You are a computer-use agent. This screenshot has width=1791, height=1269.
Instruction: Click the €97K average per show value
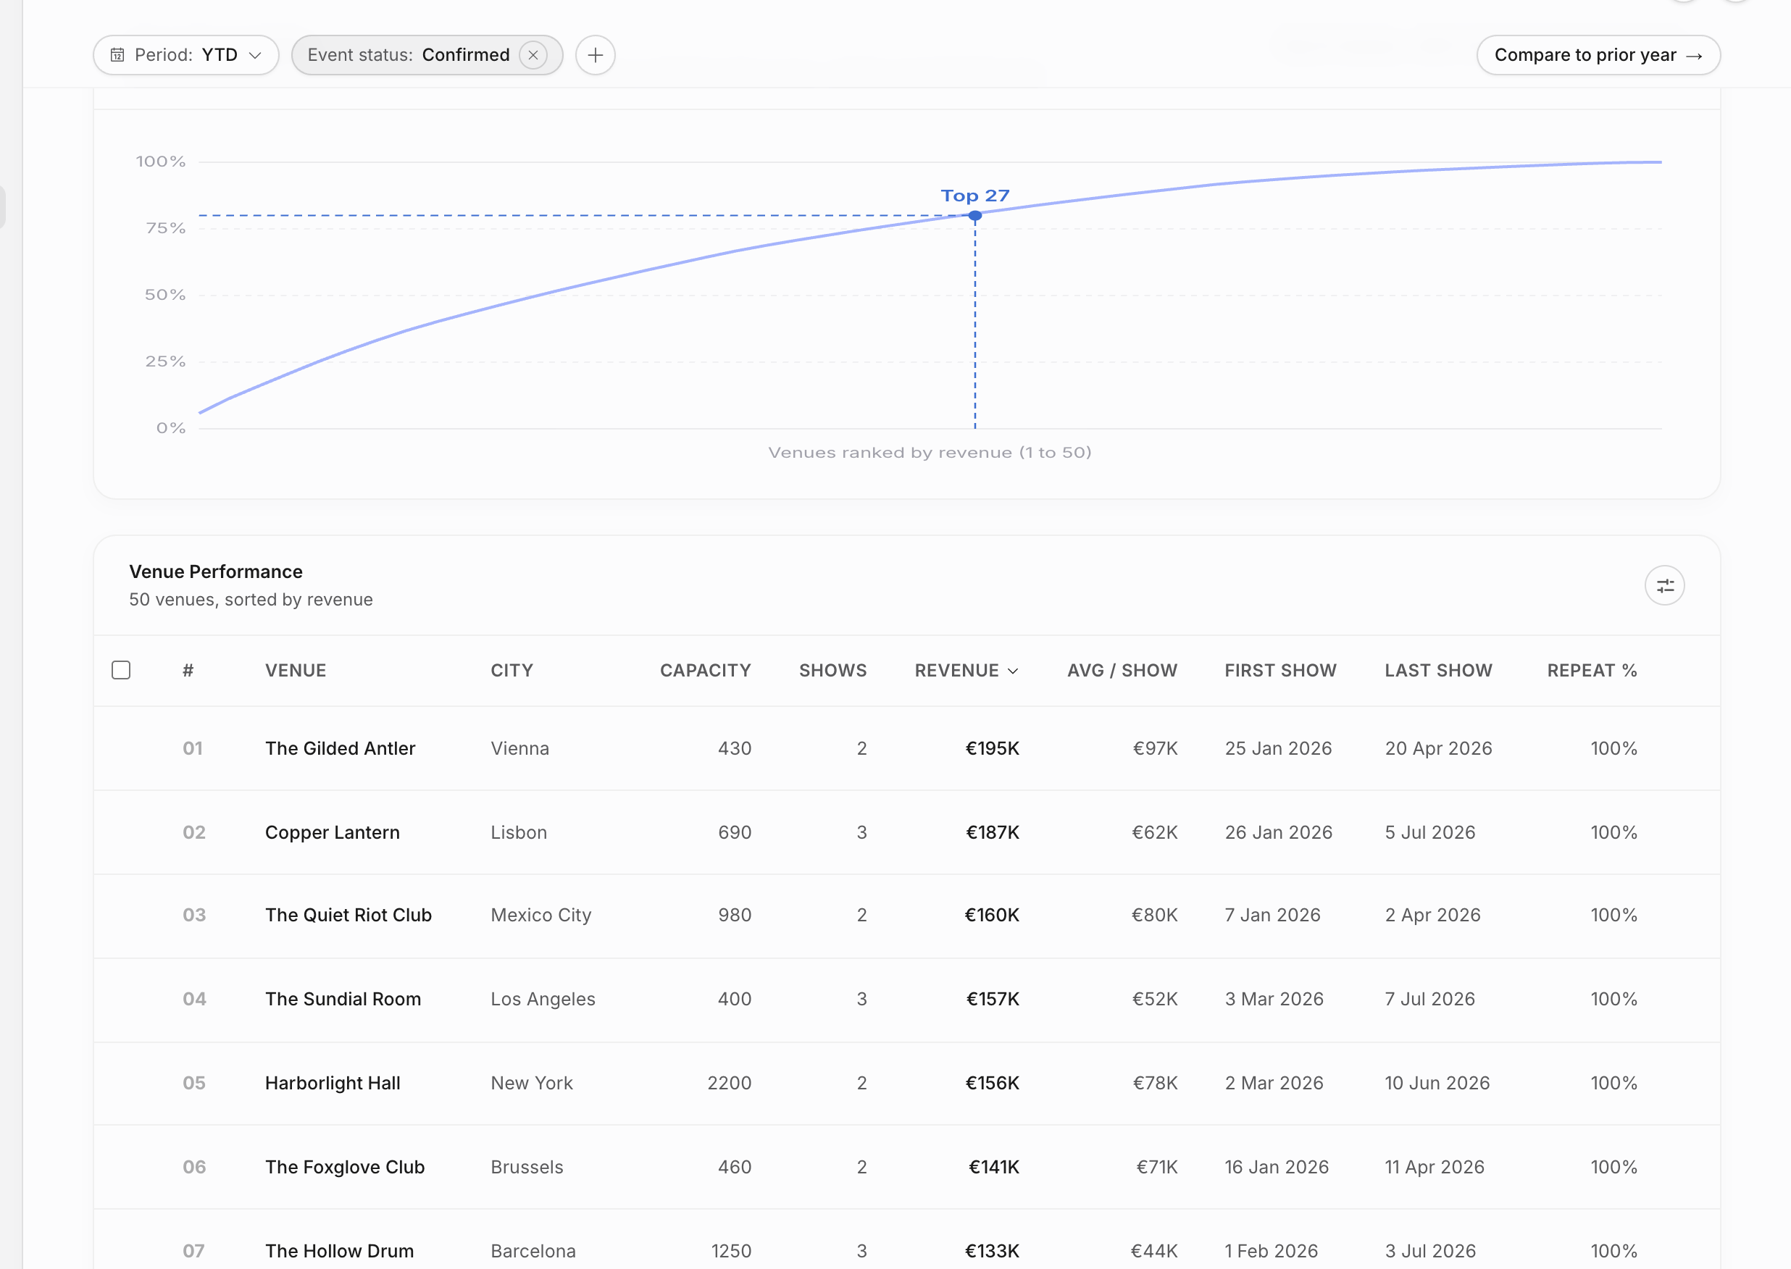click(1155, 749)
